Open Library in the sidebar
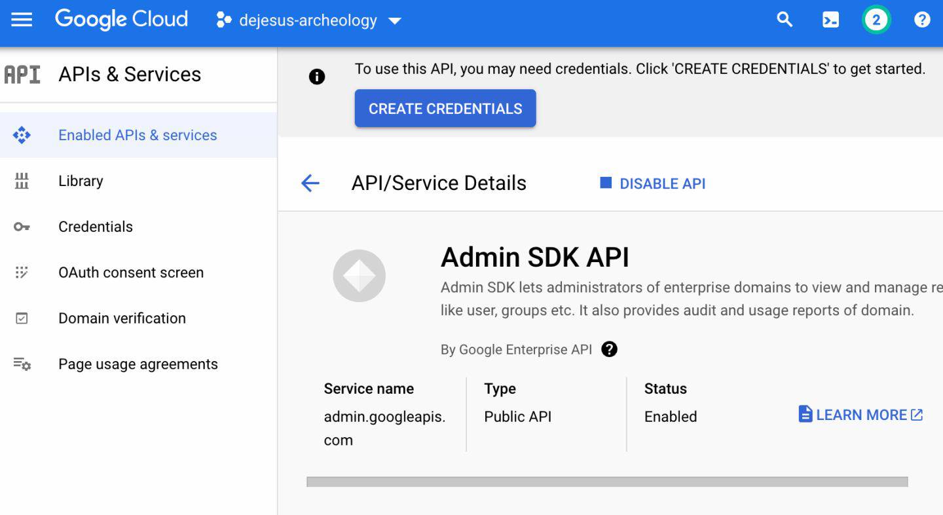Screen dimensions: 943x515 coord(81,181)
